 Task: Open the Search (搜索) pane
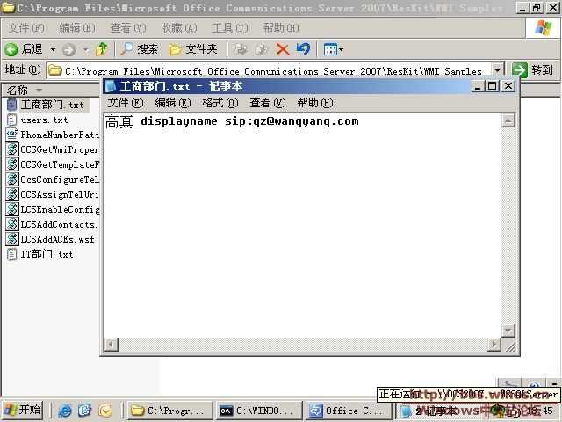click(140, 49)
